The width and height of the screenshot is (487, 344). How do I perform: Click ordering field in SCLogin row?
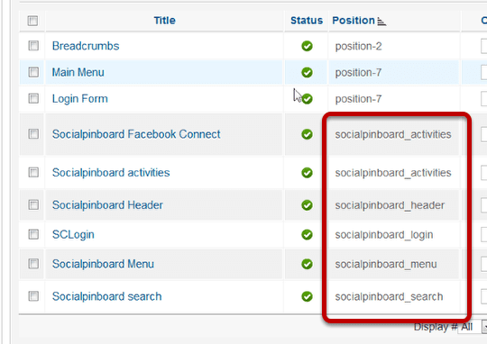[483, 234]
